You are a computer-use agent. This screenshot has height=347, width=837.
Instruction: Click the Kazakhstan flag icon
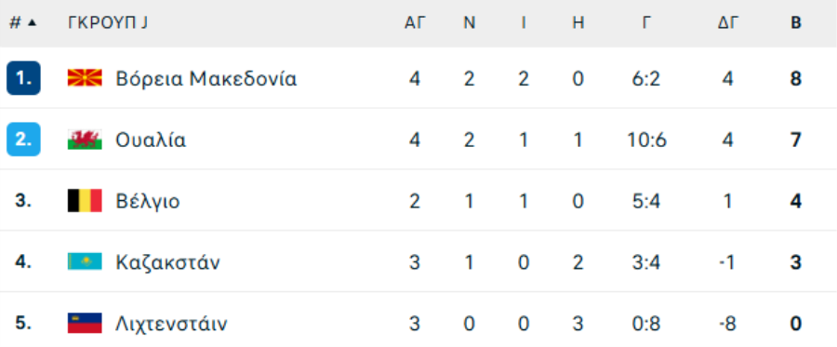(85, 261)
